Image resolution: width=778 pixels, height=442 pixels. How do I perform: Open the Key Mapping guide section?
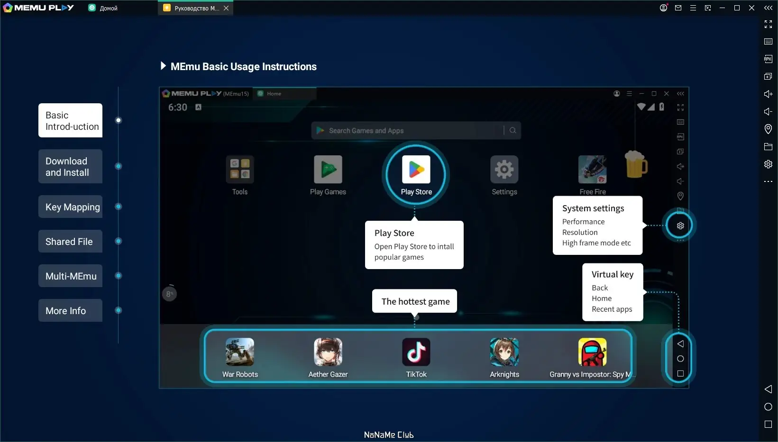(70, 207)
